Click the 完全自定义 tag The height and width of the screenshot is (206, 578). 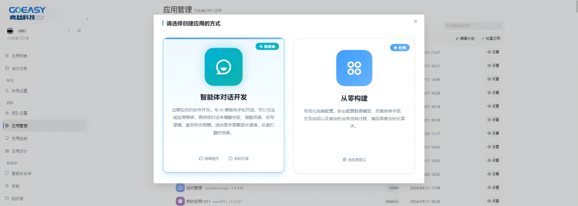354,159
